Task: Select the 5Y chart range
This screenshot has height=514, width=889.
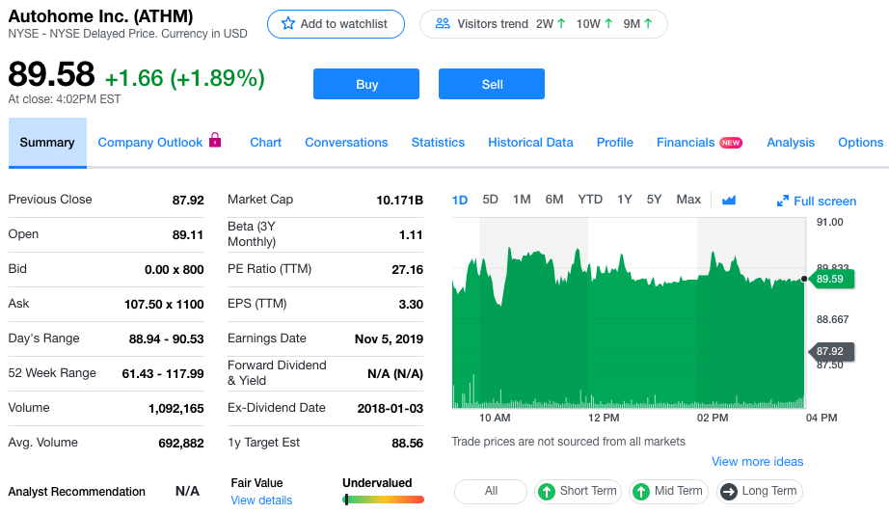Action: (655, 199)
